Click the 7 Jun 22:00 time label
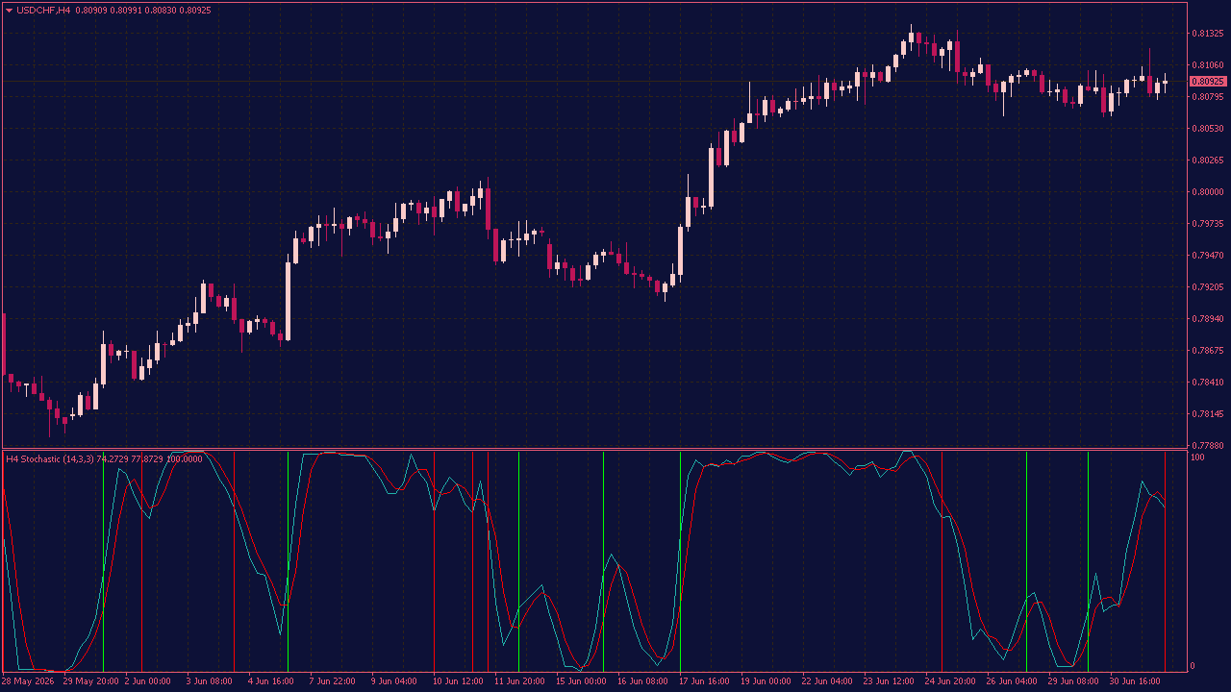Image resolution: width=1231 pixels, height=692 pixels. [x=333, y=681]
